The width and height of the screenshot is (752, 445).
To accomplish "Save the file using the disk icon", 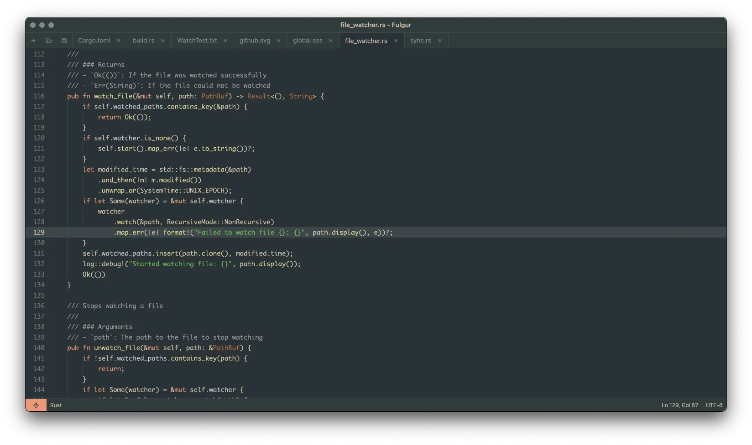I will (x=64, y=41).
